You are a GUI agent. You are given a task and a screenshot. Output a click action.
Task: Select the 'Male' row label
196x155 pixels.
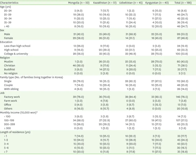pyautogui.click(x=7, y=34)
